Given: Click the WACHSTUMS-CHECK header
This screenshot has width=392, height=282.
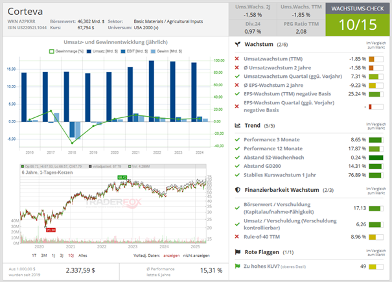Looking at the screenshot, I should point(358,8).
